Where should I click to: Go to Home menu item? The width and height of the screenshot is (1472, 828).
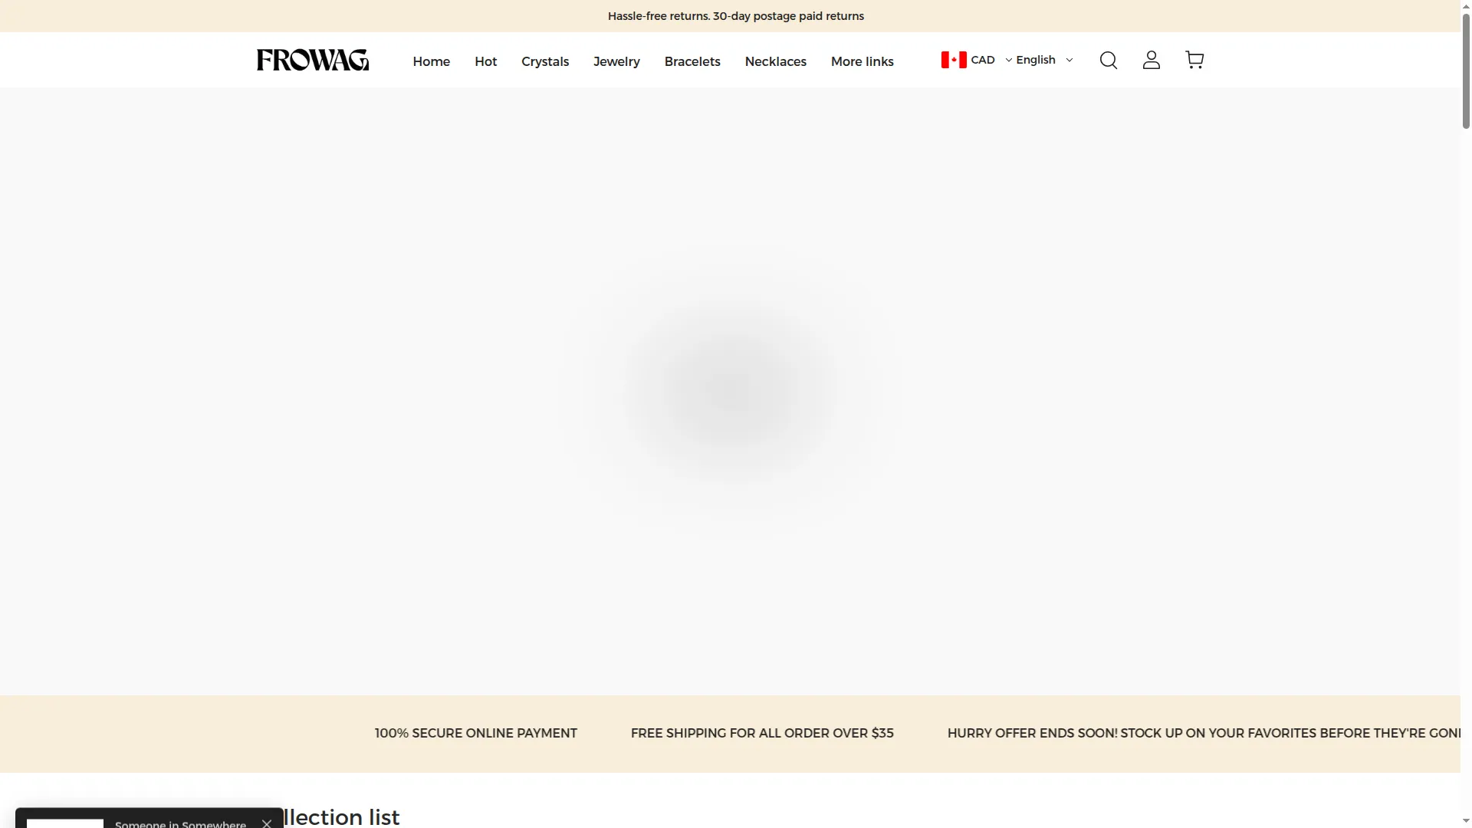(431, 61)
